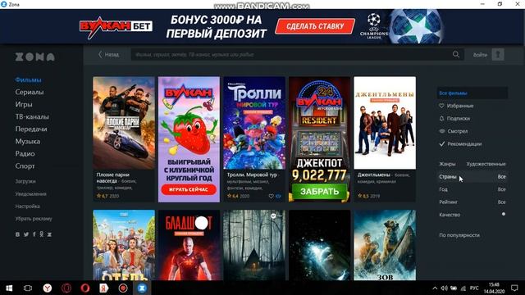525x295 pixels.
Task: Open the По популярности sort dropdown
Action: click(x=459, y=235)
